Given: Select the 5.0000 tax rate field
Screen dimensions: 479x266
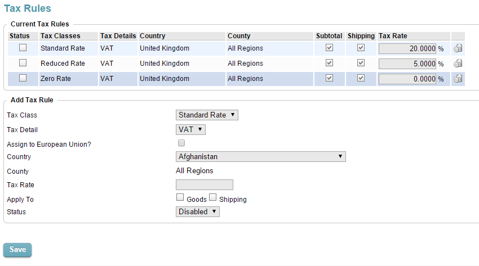Looking at the screenshot, I should point(407,64).
